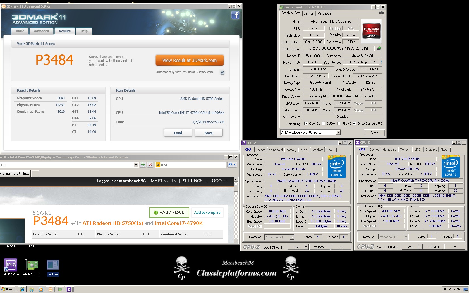The width and height of the screenshot is (469, 293).
Task: Open the search options dropdown arrow in IE
Action: (235, 165)
